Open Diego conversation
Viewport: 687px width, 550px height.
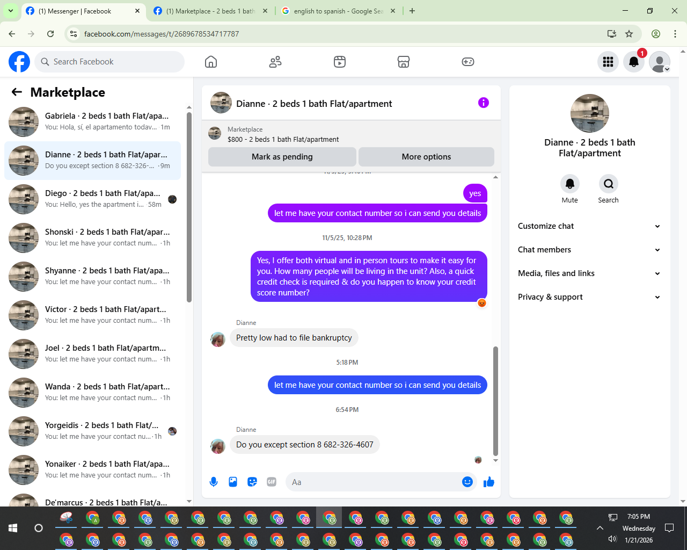point(92,199)
